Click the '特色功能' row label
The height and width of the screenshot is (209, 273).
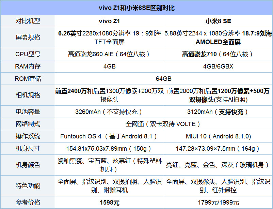[28, 186]
